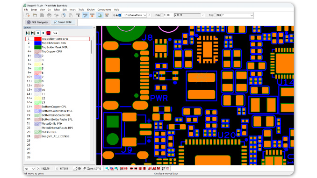Open the units dropdown in the status bar
317x178 pixels.
[30, 169]
